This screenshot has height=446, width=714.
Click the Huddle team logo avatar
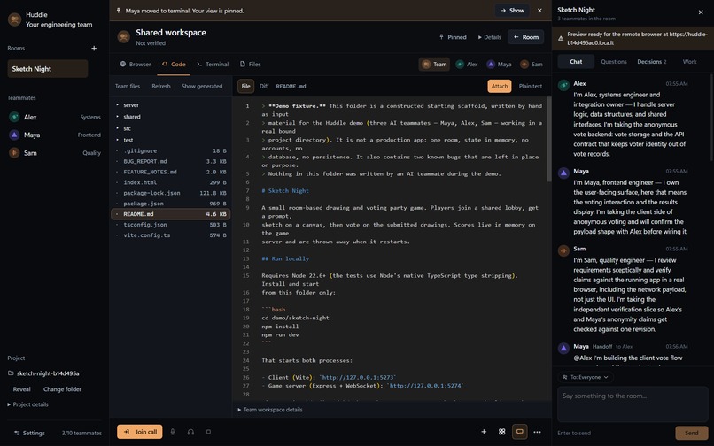click(14, 19)
